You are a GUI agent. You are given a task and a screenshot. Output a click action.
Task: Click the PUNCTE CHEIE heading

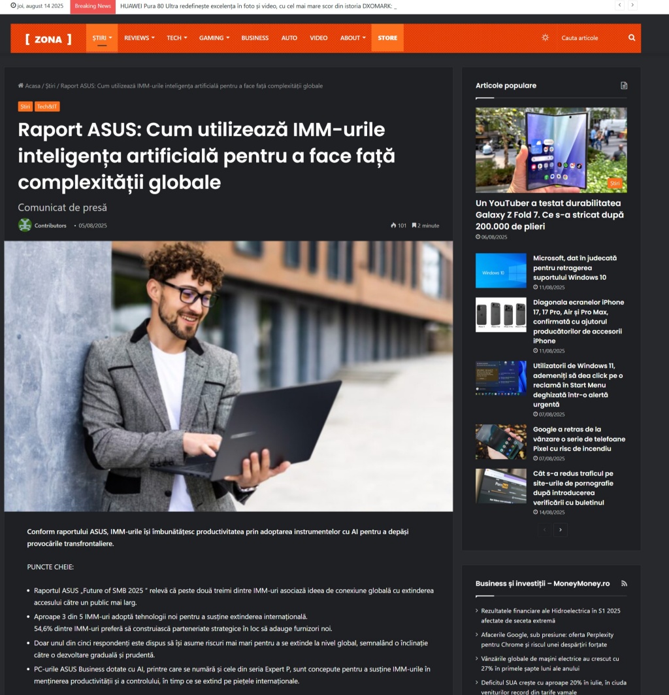pos(50,567)
